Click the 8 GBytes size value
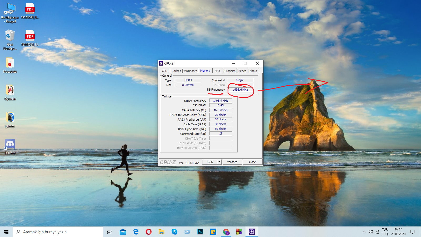421x237 pixels. click(188, 85)
